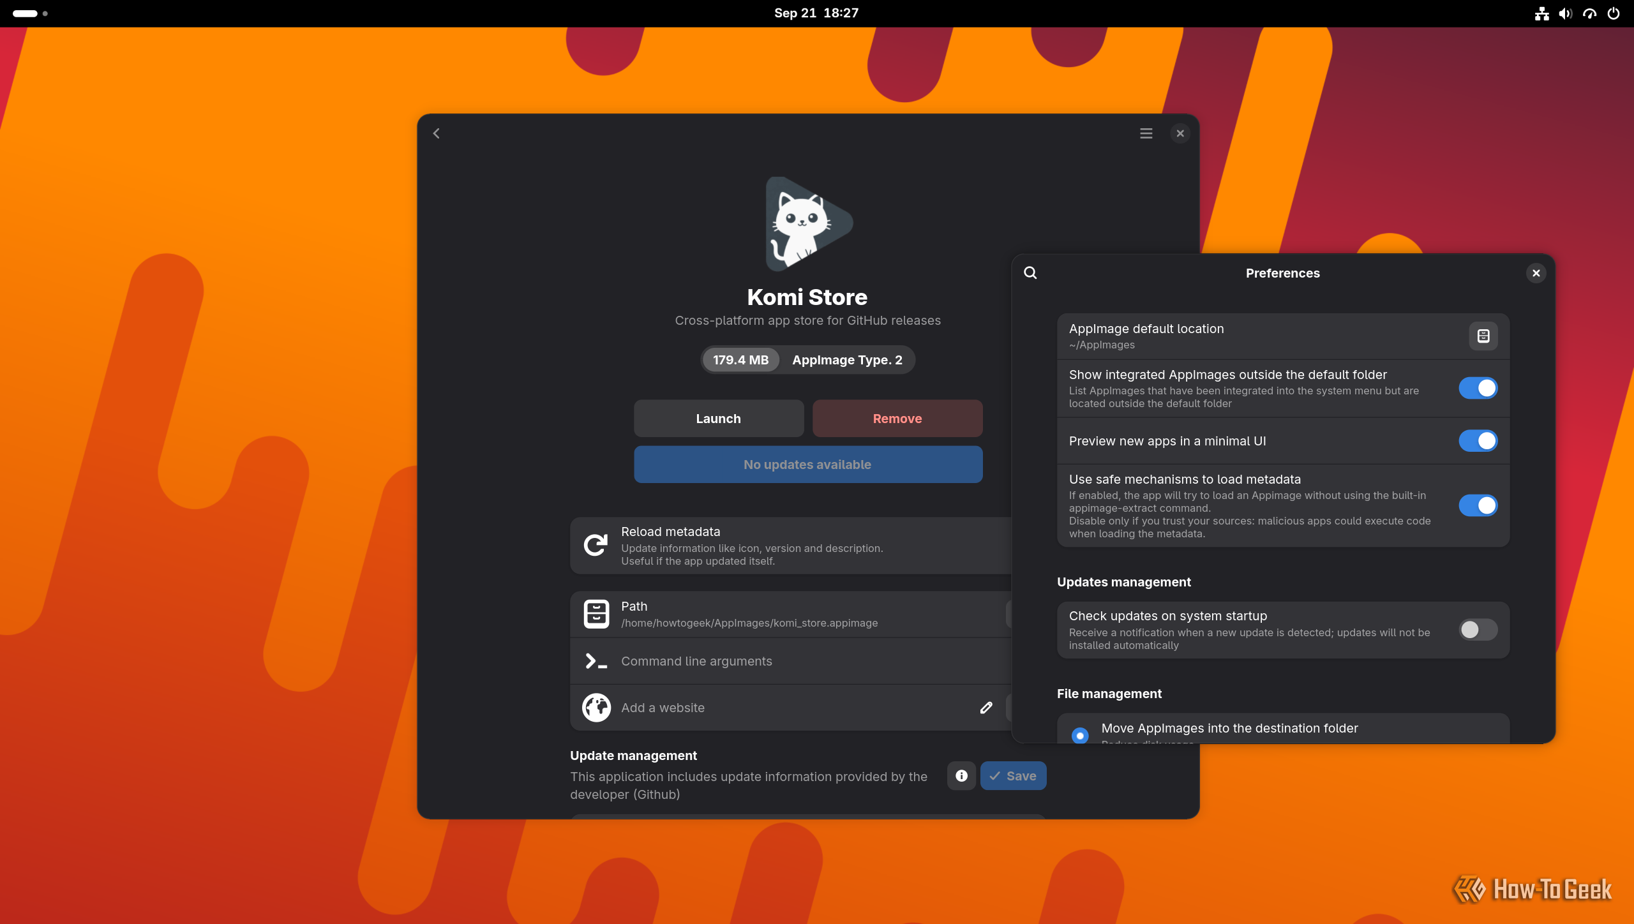This screenshot has width=1634, height=924.
Task: Toggle Use safe mechanisms to load metadata
Action: (1478, 505)
